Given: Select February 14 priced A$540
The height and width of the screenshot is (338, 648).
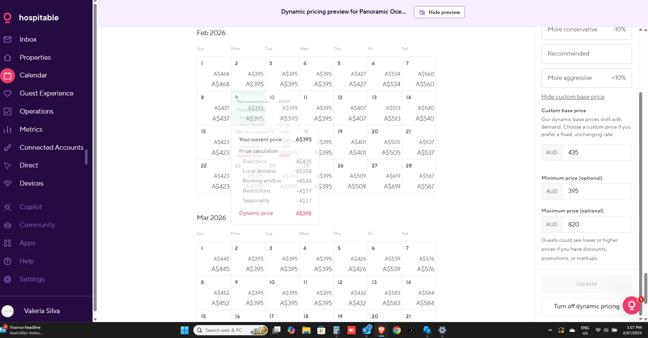Looking at the screenshot, I should [419, 108].
